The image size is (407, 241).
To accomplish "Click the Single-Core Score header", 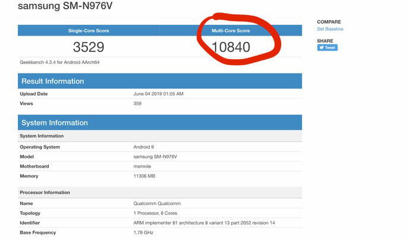I will (x=89, y=31).
